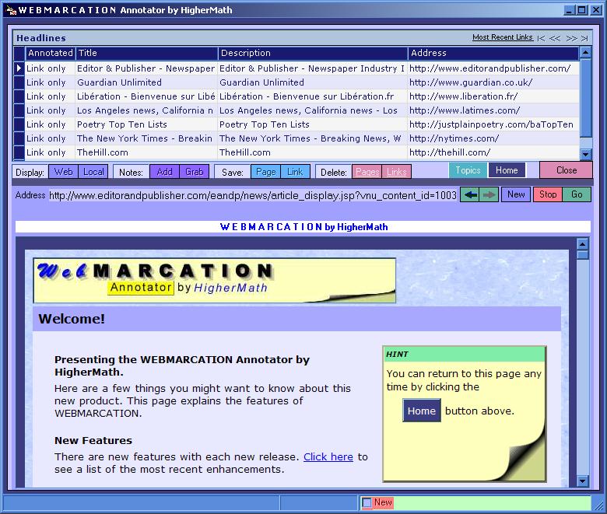This screenshot has height=514, width=607.
Task: Click http://www.latimes.com/ address cell
Action: click(493, 110)
